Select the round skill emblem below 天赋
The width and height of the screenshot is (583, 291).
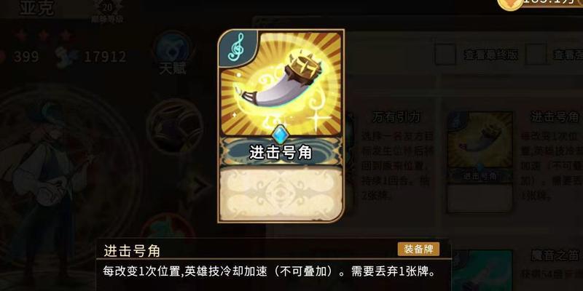(174, 125)
